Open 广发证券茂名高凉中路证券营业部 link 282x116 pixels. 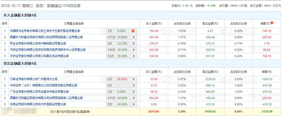click(39, 91)
